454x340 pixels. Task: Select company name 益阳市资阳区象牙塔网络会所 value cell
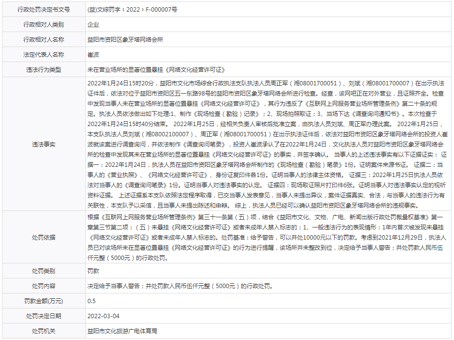[125, 40]
